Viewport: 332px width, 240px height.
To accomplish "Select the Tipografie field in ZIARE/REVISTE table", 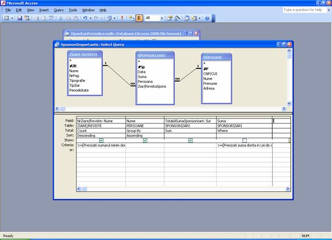I will pyautogui.click(x=78, y=80).
